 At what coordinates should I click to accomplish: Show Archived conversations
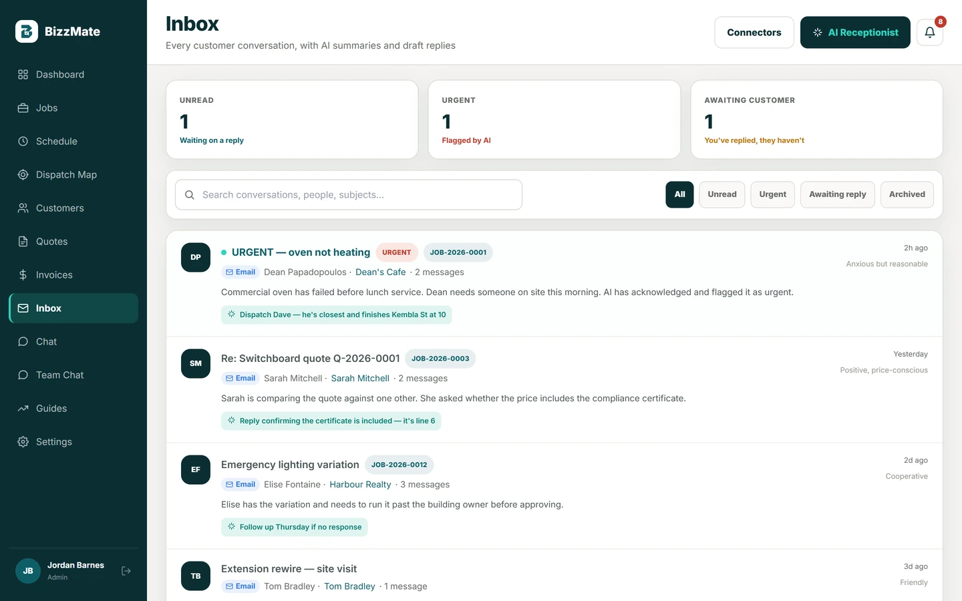pos(907,194)
